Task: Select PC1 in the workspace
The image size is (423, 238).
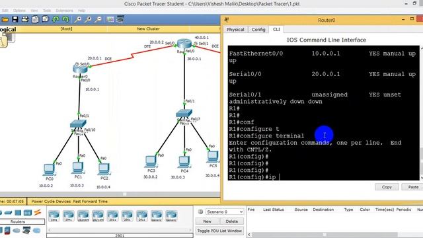Action: (78, 168)
